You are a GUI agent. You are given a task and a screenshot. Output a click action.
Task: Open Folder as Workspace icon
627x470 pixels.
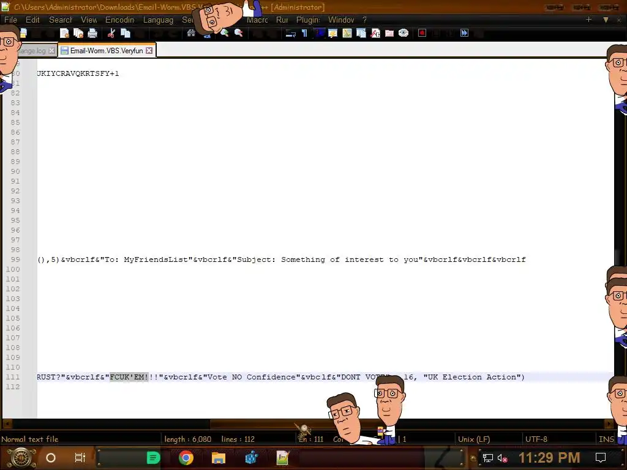pyautogui.click(x=389, y=33)
